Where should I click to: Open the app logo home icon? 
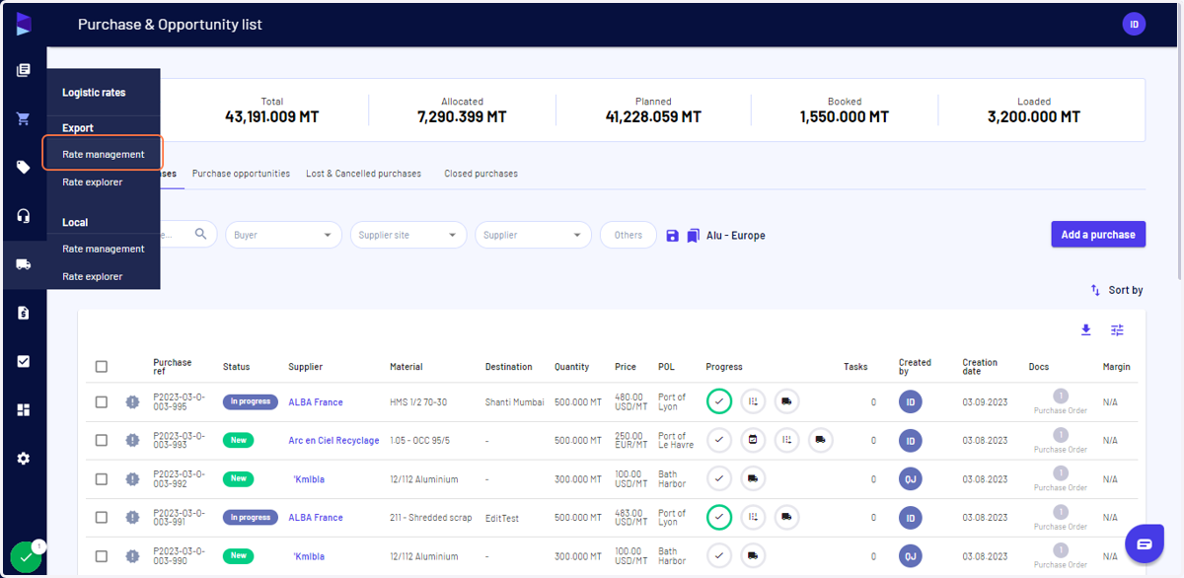point(24,24)
